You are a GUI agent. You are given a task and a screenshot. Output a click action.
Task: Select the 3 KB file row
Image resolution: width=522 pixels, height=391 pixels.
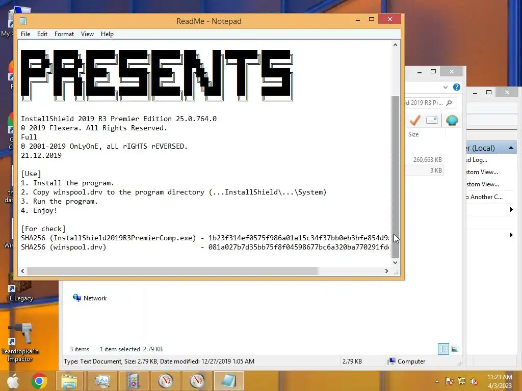click(x=425, y=170)
